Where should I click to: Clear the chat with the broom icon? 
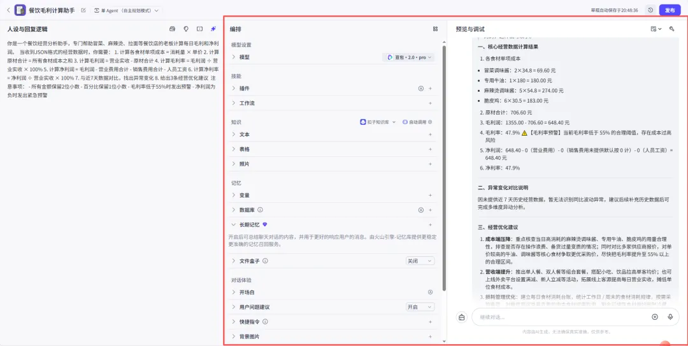click(462, 317)
